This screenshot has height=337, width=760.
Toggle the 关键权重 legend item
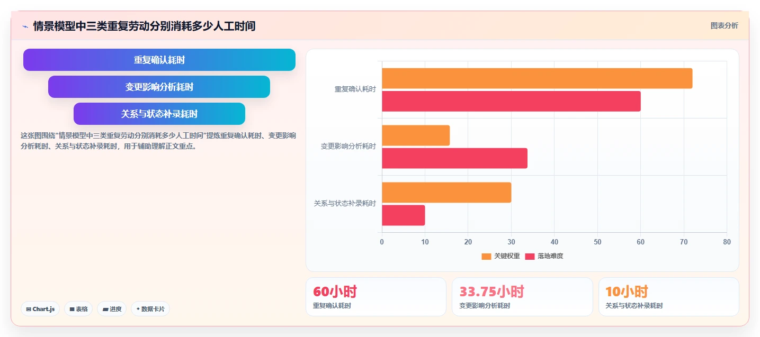click(x=500, y=256)
